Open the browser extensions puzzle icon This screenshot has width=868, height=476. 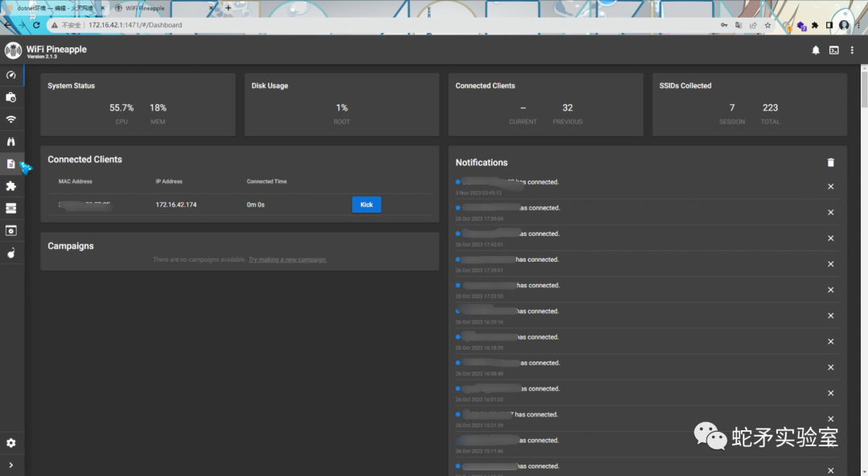coord(815,25)
